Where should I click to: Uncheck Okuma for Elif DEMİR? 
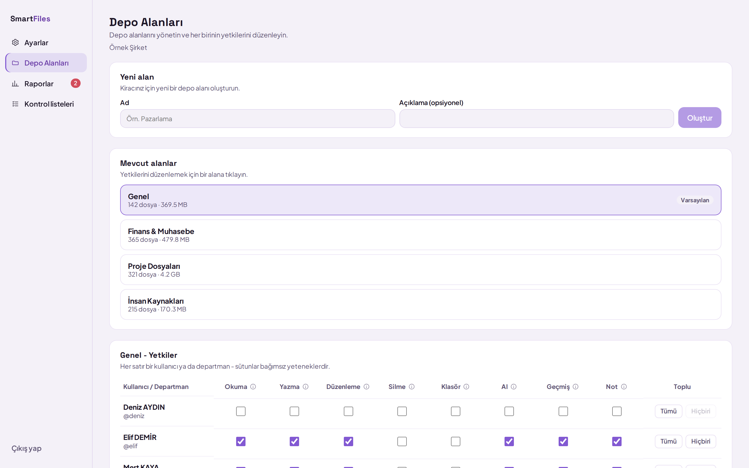[241, 441]
